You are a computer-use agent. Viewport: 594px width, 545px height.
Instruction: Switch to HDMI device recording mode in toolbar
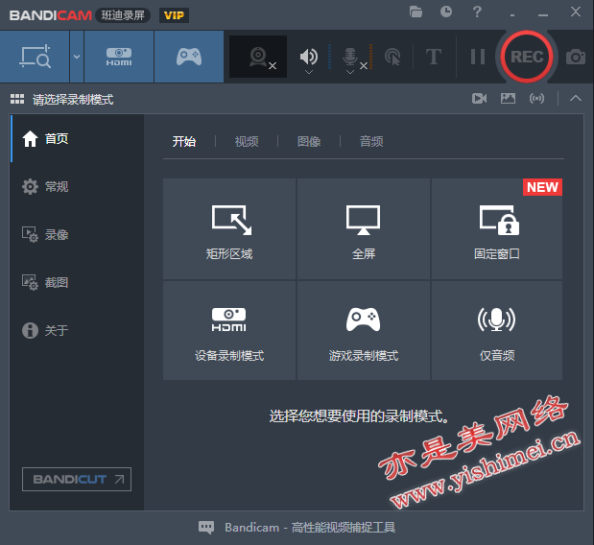point(119,57)
